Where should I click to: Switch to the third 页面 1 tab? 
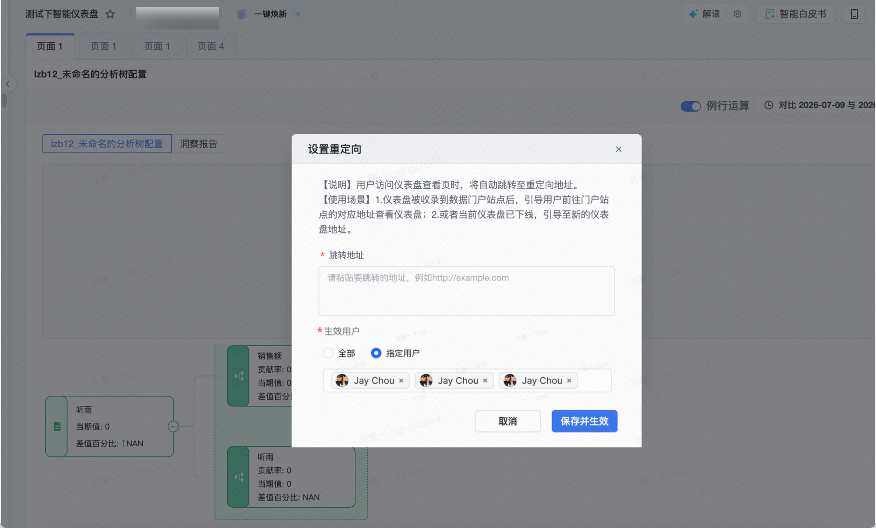(157, 46)
